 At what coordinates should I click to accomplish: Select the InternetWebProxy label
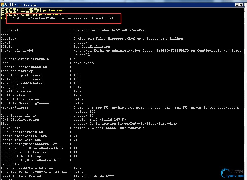[x=16, y=71]
